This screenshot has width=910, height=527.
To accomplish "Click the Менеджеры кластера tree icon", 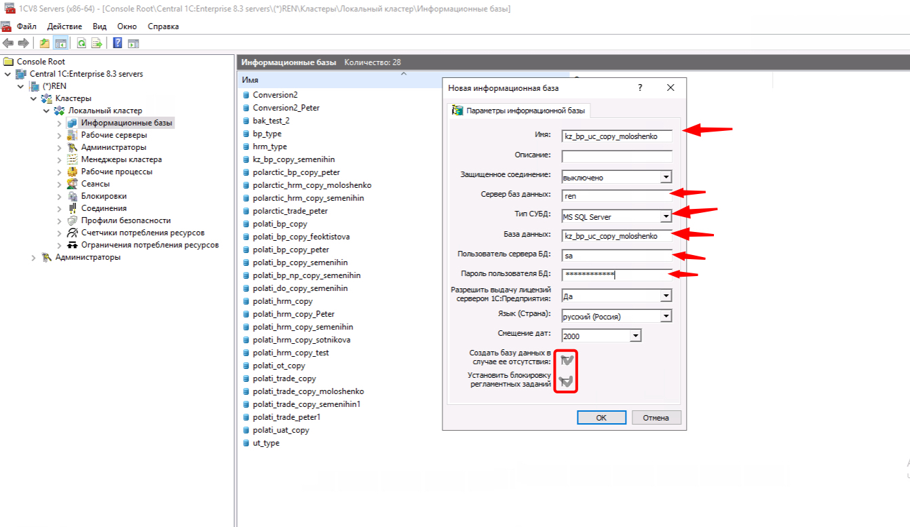I will pos(73,159).
